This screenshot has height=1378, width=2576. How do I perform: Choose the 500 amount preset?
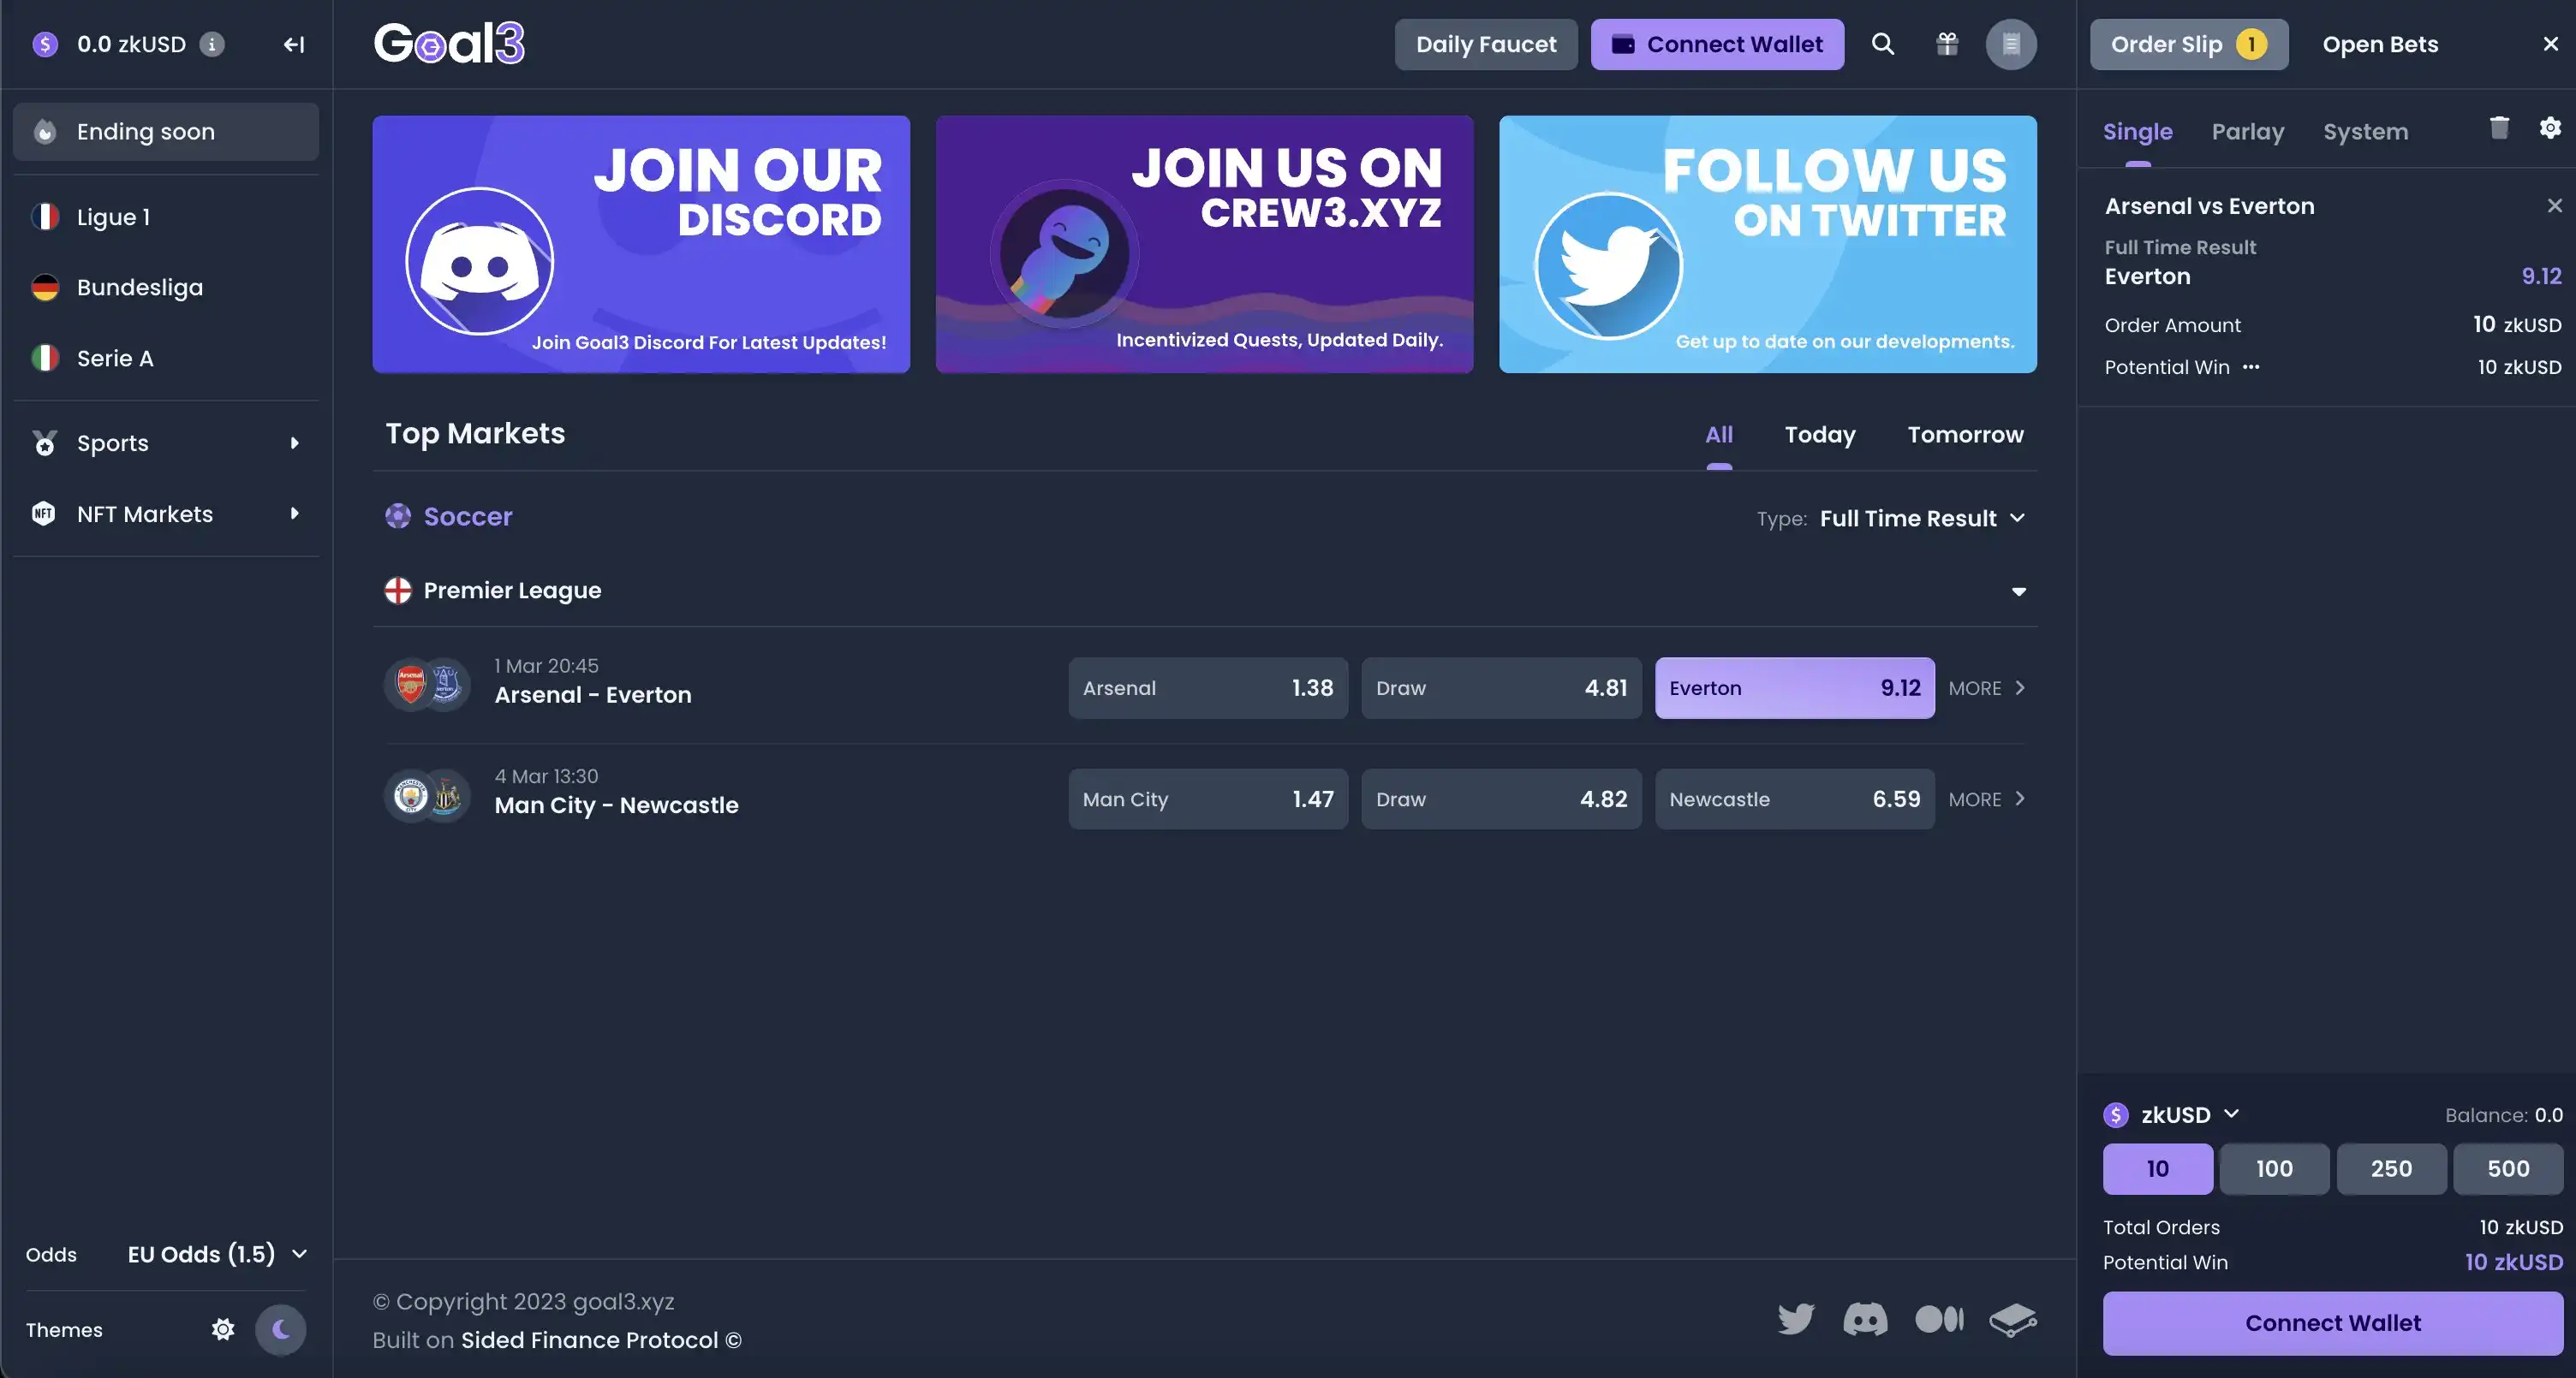pyautogui.click(x=2508, y=1168)
